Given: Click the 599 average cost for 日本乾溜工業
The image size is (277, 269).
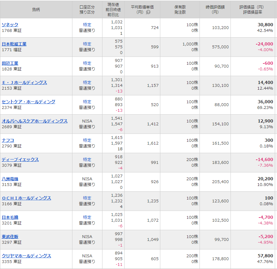Looking at the screenshot, I should click(155, 47).
